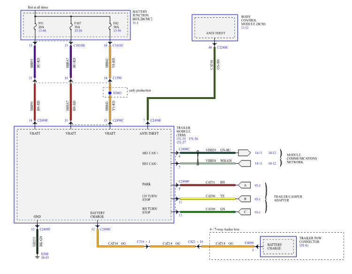Click the blue S3003 splice dot

110,93
